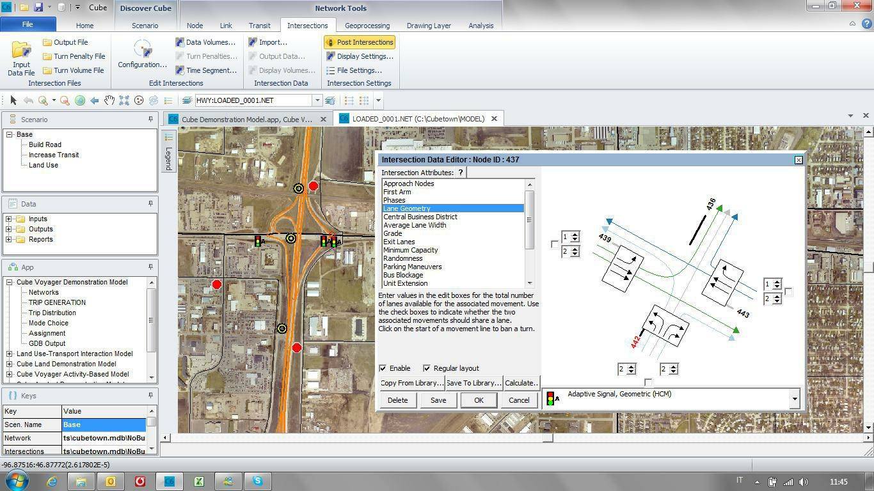
Task: Switch to the Transit ribbon tab
Action: click(x=259, y=26)
